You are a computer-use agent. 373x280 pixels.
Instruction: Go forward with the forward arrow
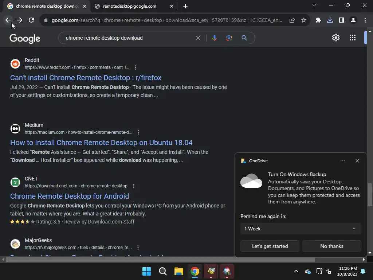(x=20, y=20)
